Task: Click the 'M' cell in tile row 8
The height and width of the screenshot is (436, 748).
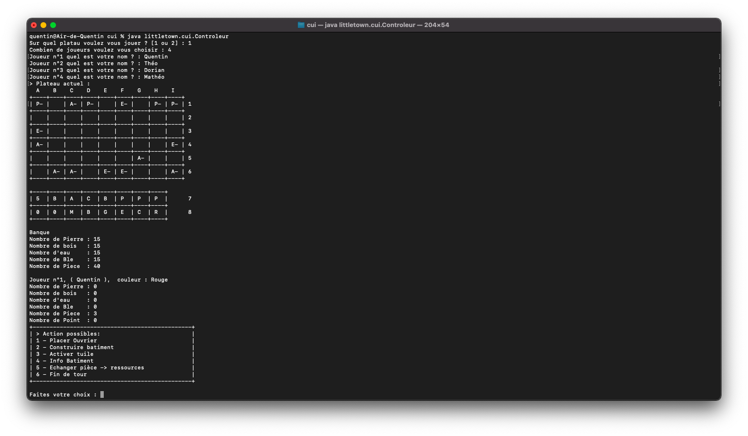Action: pos(71,212)
